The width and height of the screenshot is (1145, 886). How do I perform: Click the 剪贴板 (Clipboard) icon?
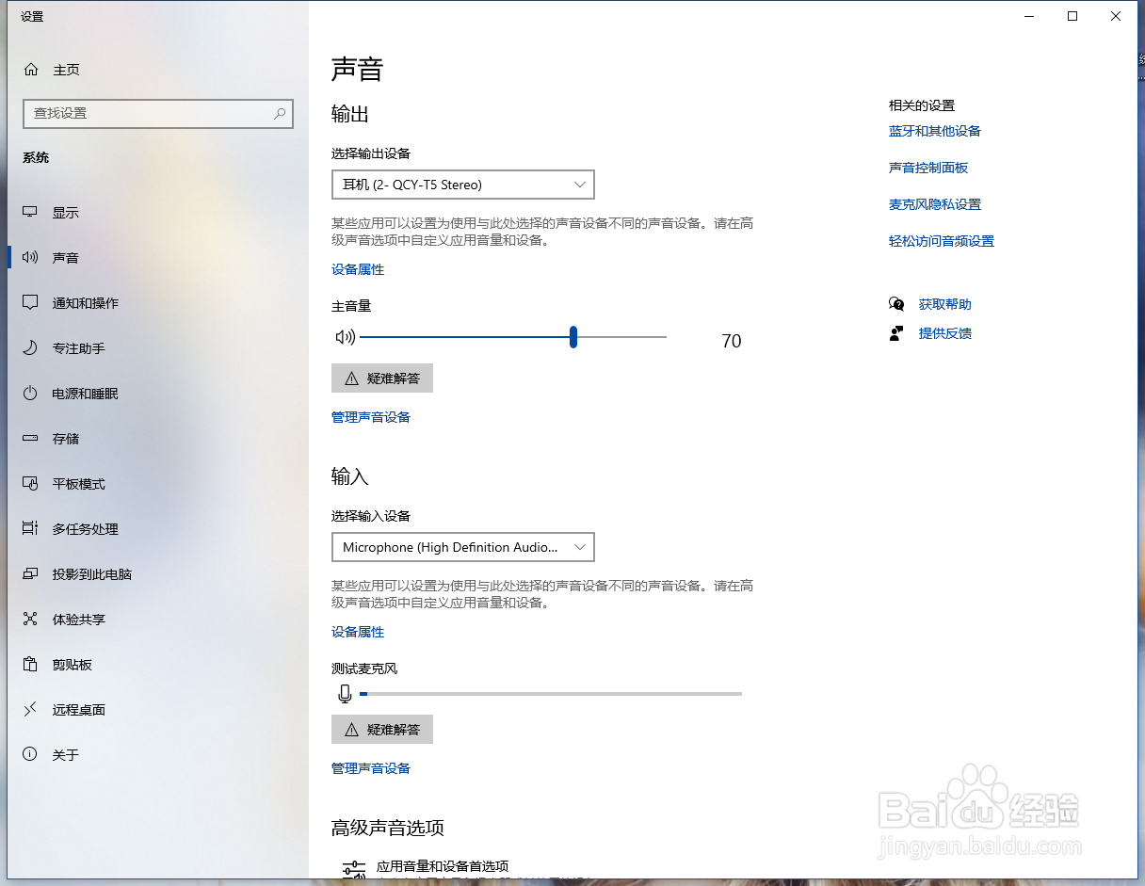[29, 664]
